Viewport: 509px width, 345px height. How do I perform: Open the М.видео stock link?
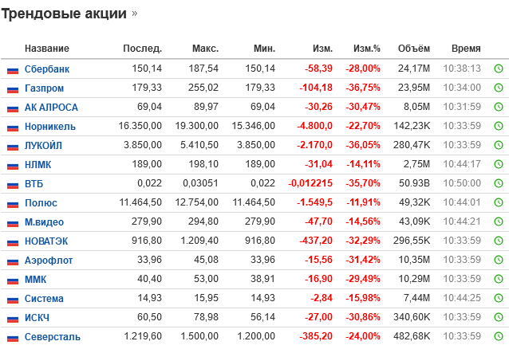[x=45, y=222]
